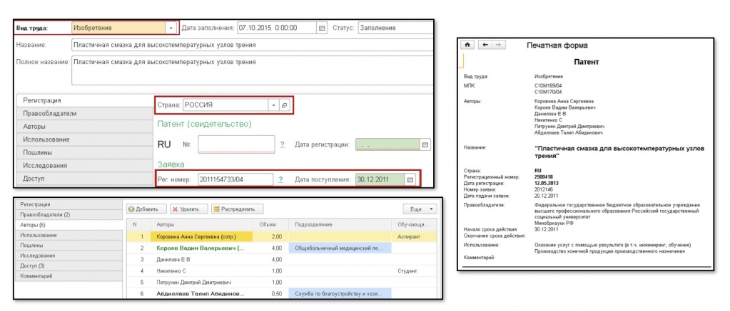Select Доступ tab in the patent entry form

85,178
